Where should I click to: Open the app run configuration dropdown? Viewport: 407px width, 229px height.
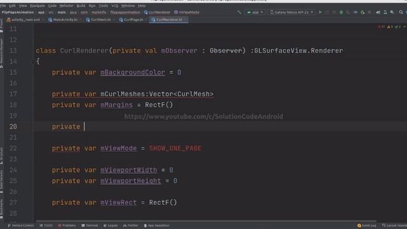255,12
